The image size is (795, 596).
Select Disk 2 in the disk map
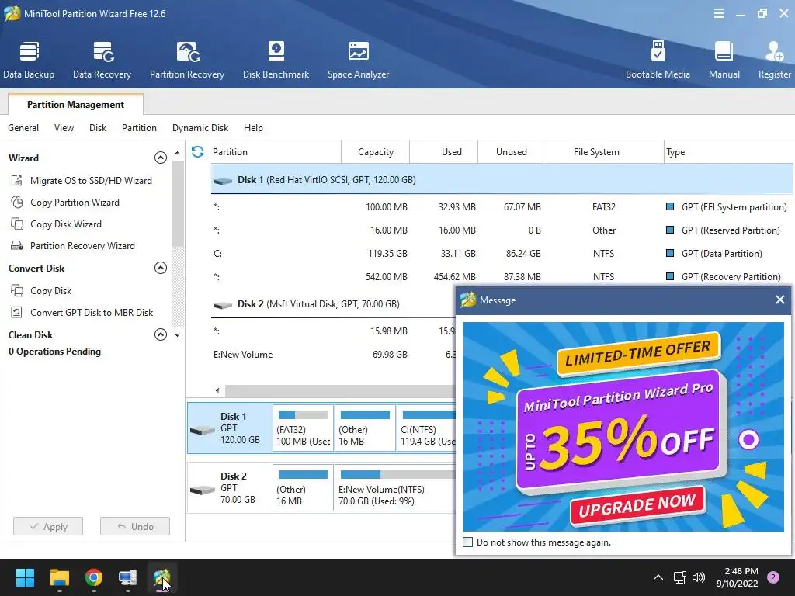pos(229,487)
